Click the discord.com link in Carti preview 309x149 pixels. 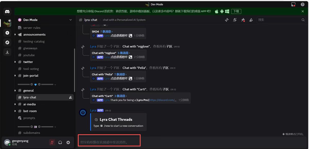[163, 100]
